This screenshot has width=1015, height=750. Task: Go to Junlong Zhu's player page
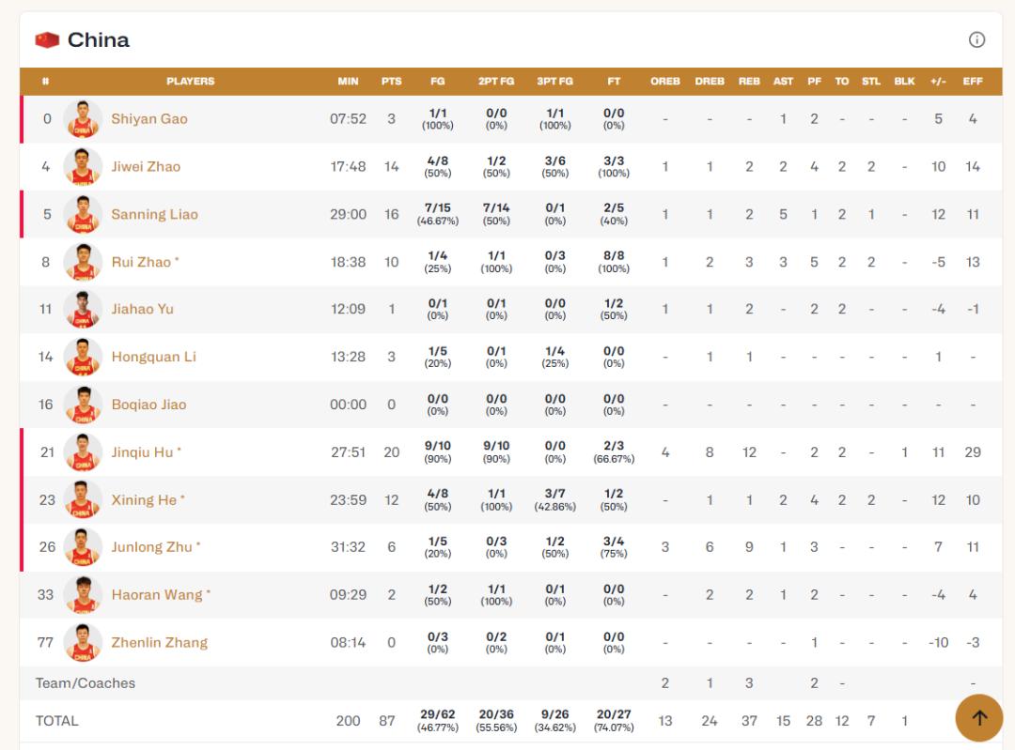(x=151, y=547)
